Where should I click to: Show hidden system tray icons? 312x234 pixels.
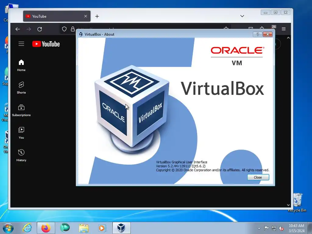coord(259,228)
